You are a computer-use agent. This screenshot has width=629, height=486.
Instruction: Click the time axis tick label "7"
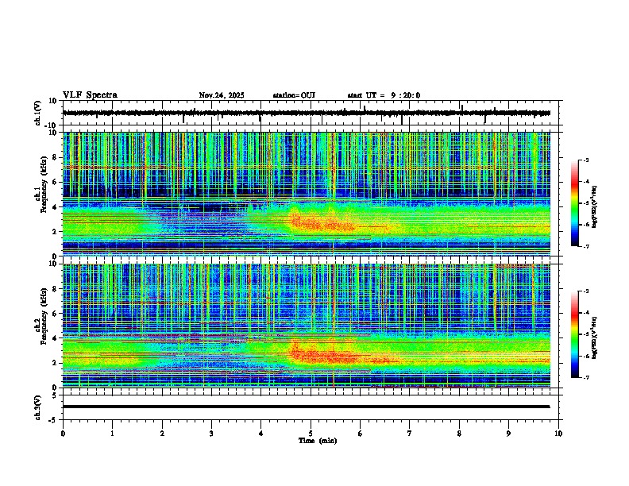pos(410,434)
